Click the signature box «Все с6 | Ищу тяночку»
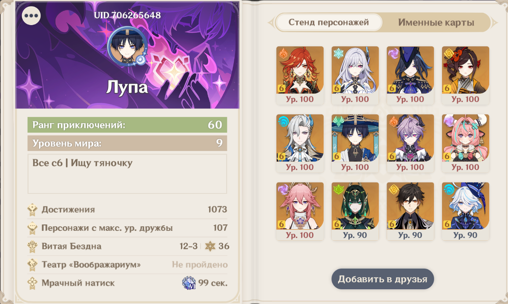Image resolution: width=508 pixels, height=304 pixels. pyautogui.click(x=127, y=174)
